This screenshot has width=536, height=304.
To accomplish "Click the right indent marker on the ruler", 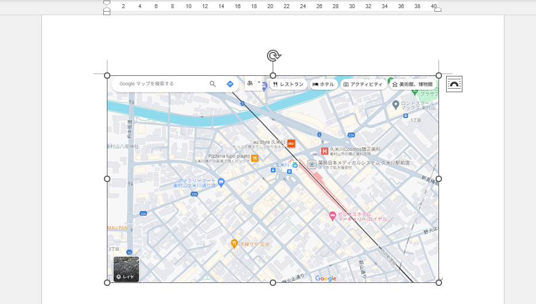I will [437, 9].
